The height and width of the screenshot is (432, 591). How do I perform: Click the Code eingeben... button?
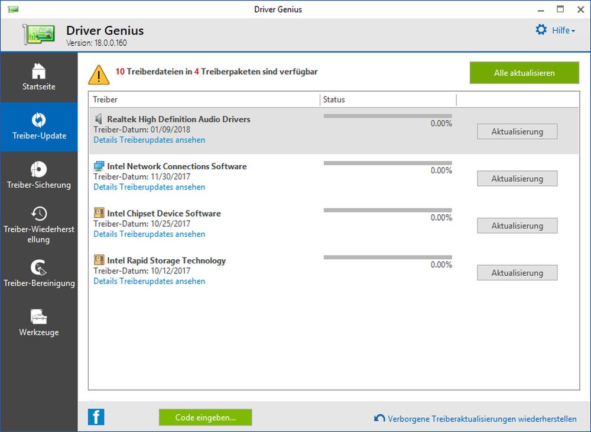(x=206, y=417)
